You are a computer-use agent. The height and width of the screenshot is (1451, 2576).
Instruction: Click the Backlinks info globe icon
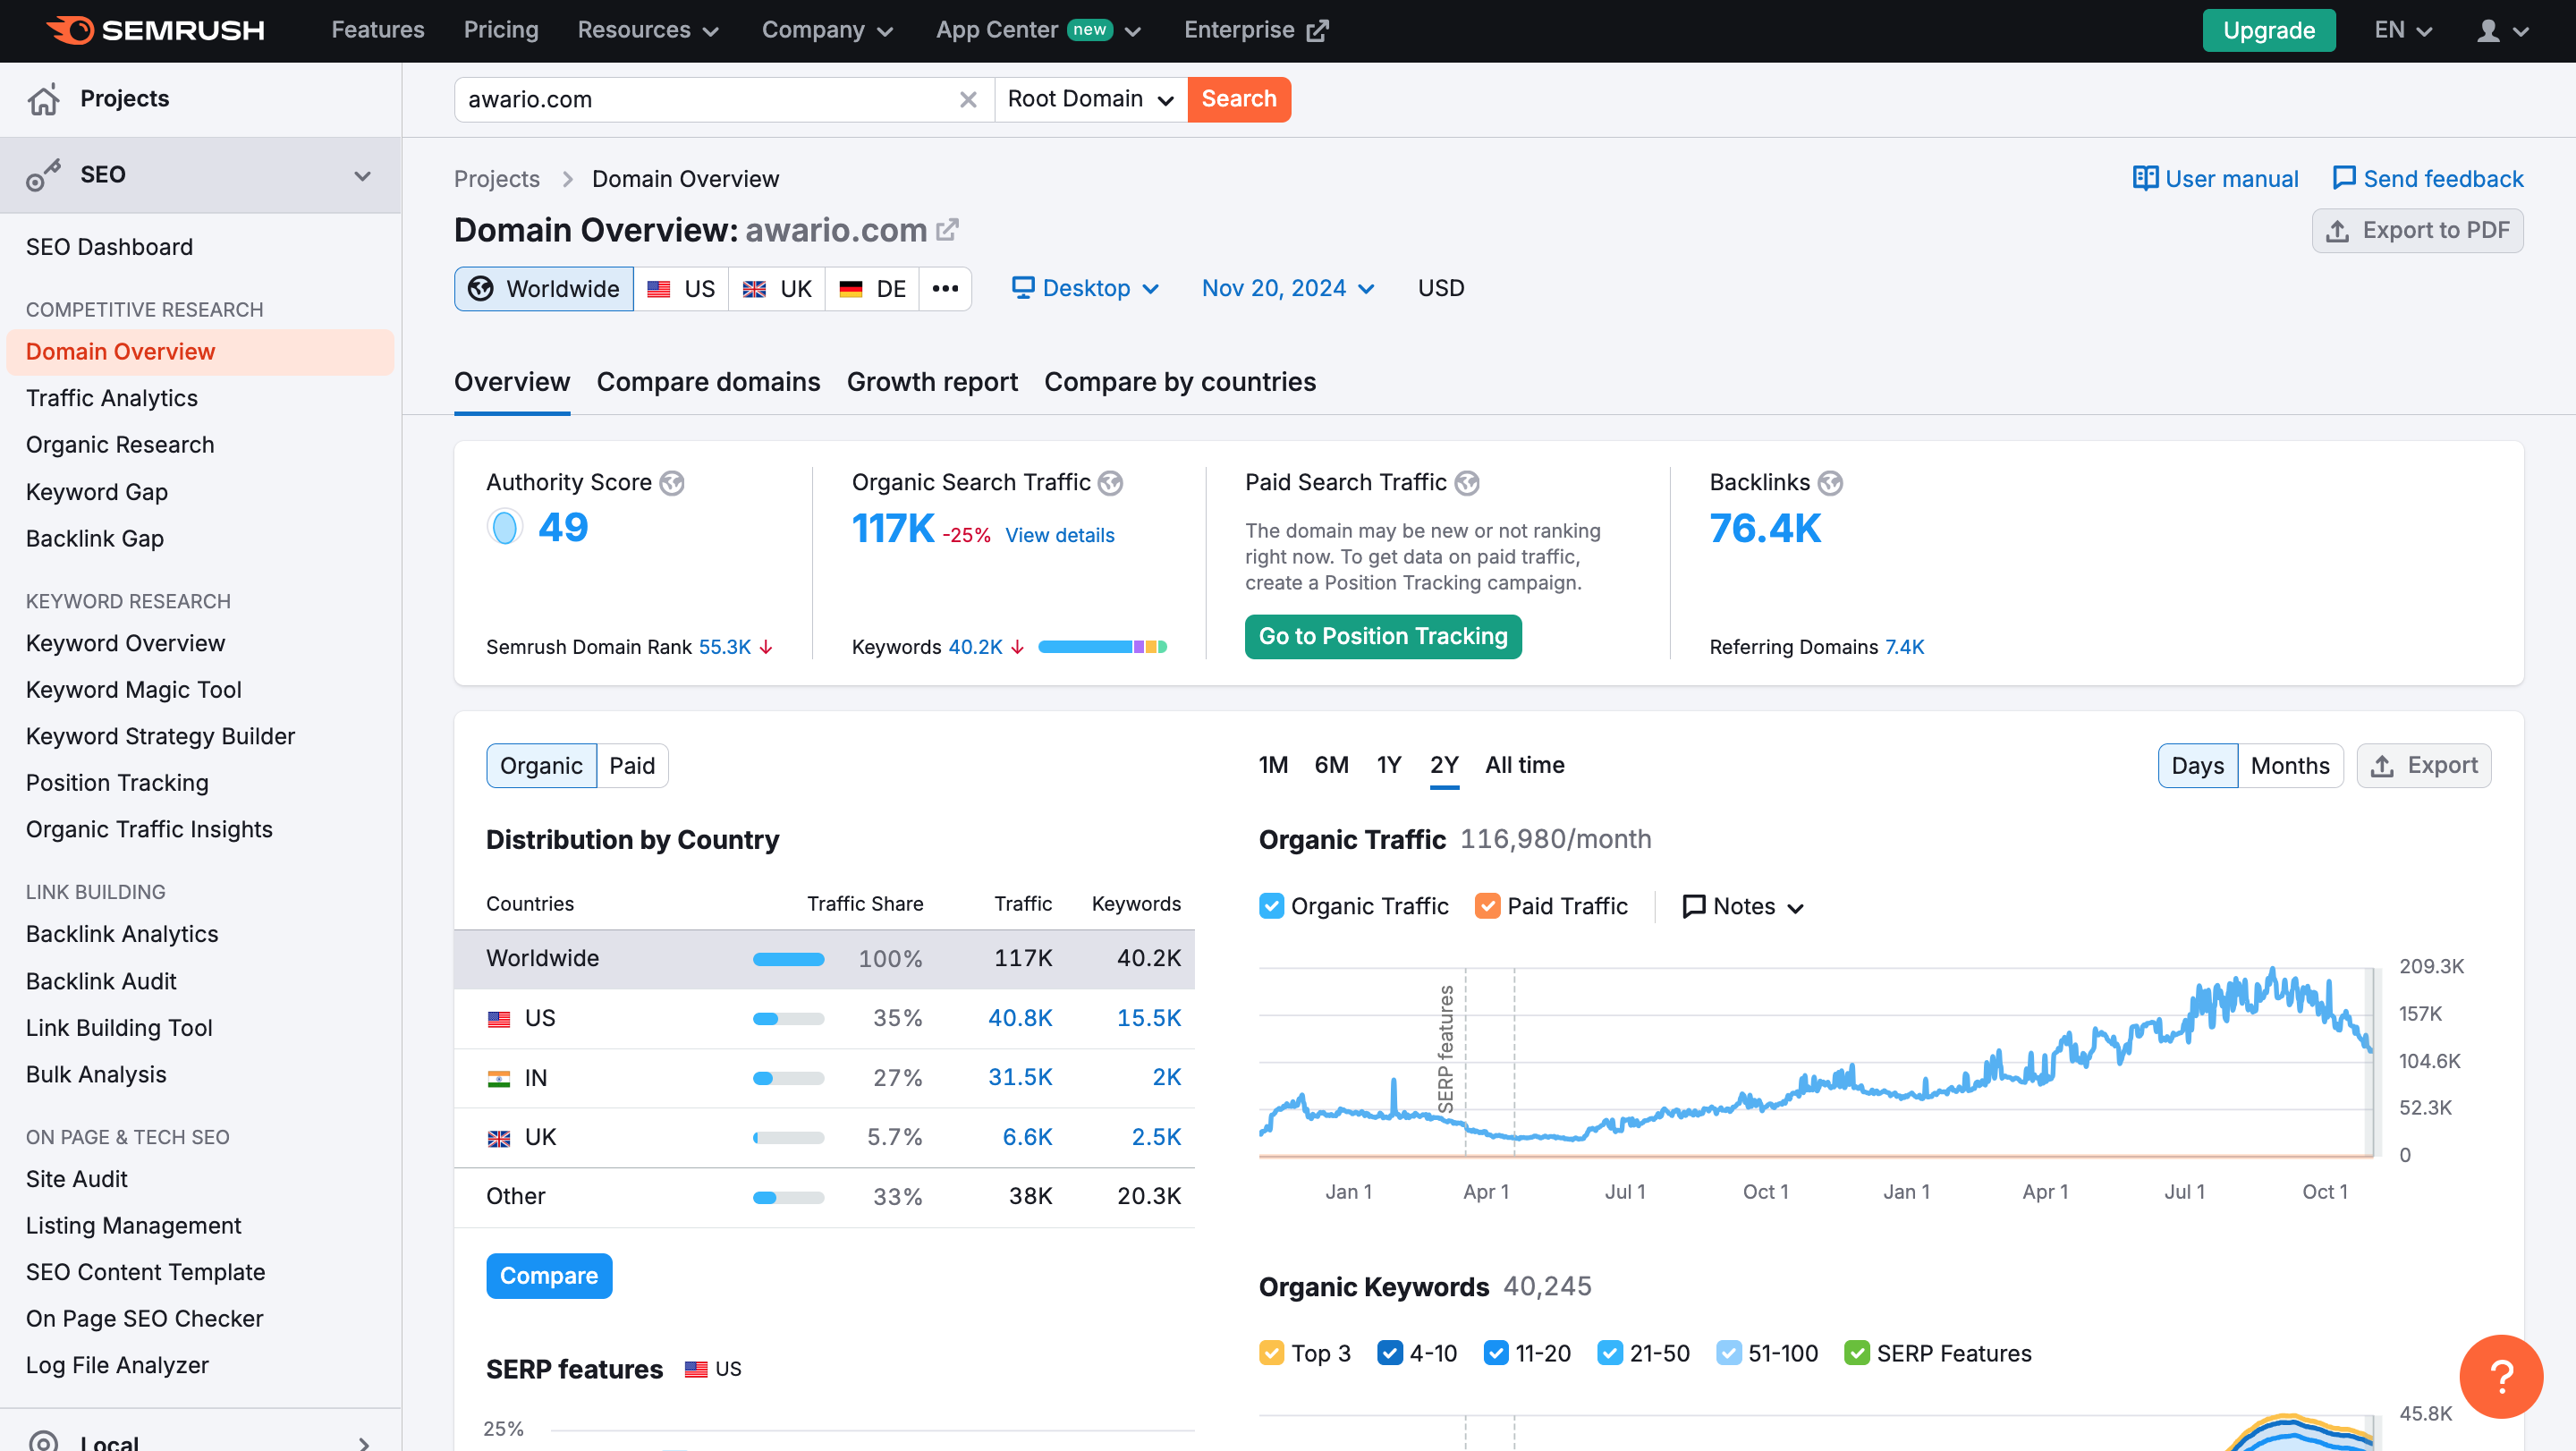tap(1829, 483)
